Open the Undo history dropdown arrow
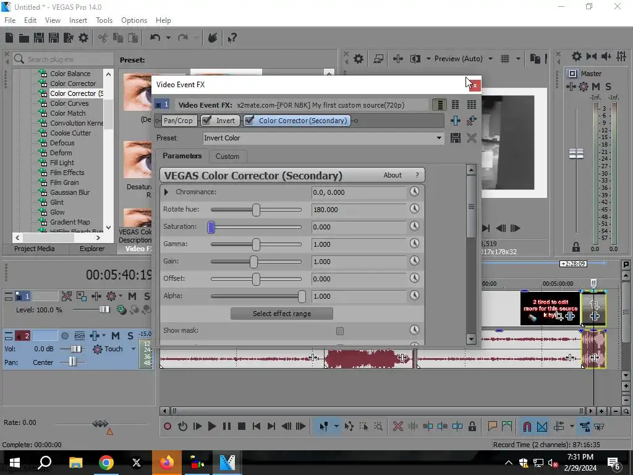The image size is (633, 475). (x=168, y=38)
